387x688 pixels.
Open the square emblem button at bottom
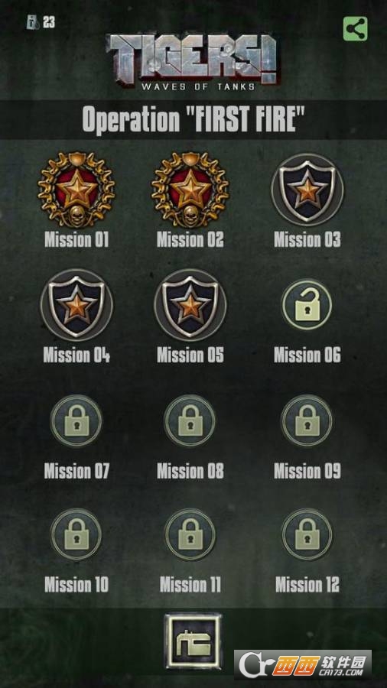(x=193, y=641)
